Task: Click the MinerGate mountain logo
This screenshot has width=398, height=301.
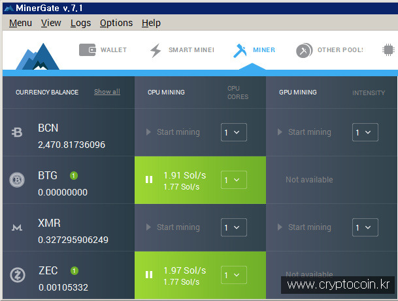Action: click(37, 57)
